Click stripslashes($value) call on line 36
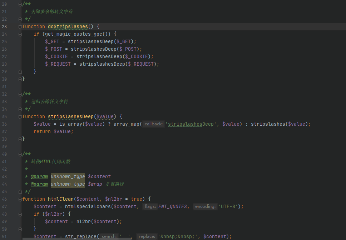Screen dimensions: 346x240 279,124
